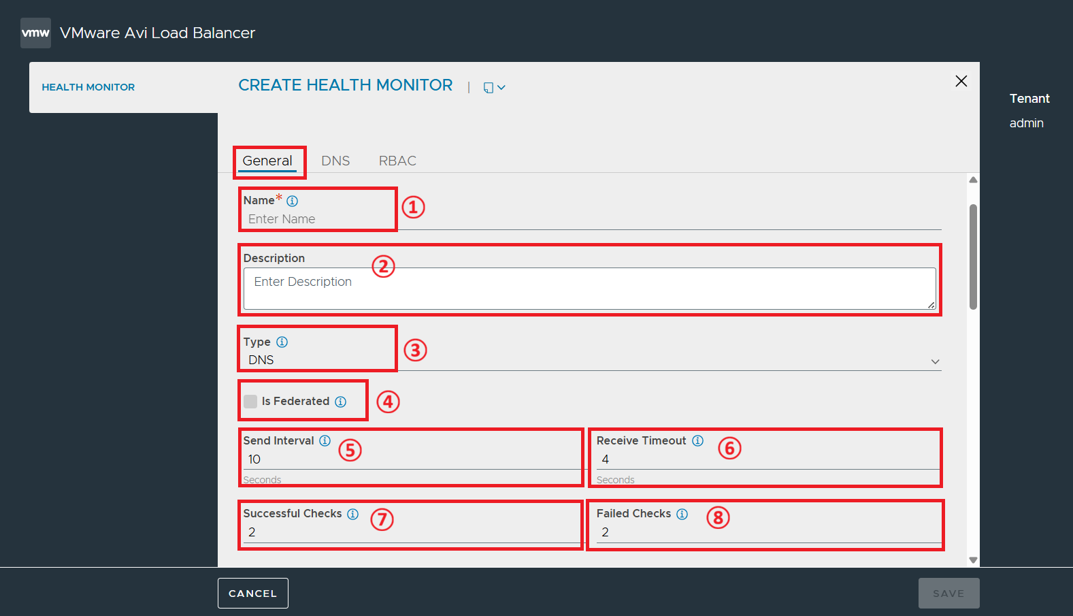Expand the Type DNS dropdown arrow
The width and height of the screenshot is (1073, 616).
[x=935, y=361]
